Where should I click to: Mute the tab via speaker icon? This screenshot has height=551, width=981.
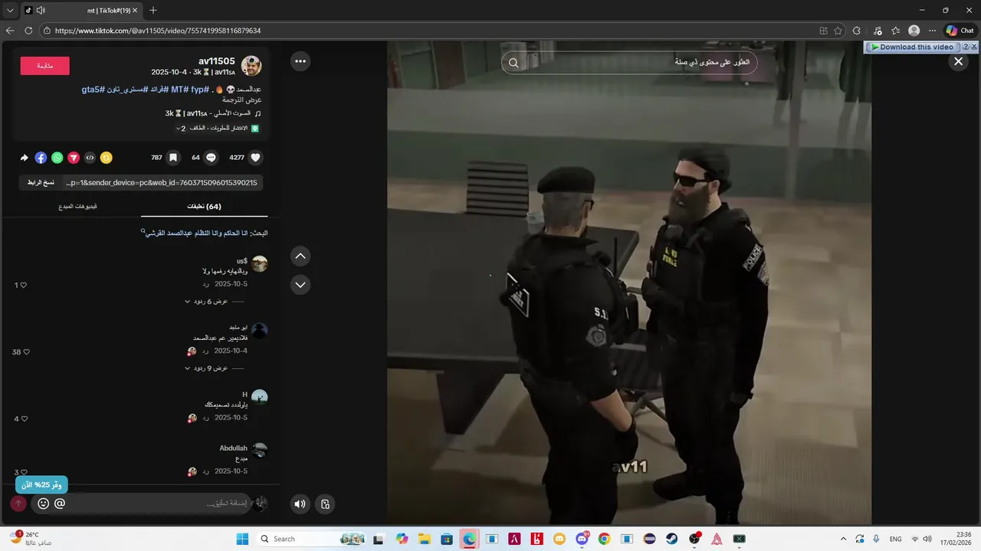(x=41, y=10)
